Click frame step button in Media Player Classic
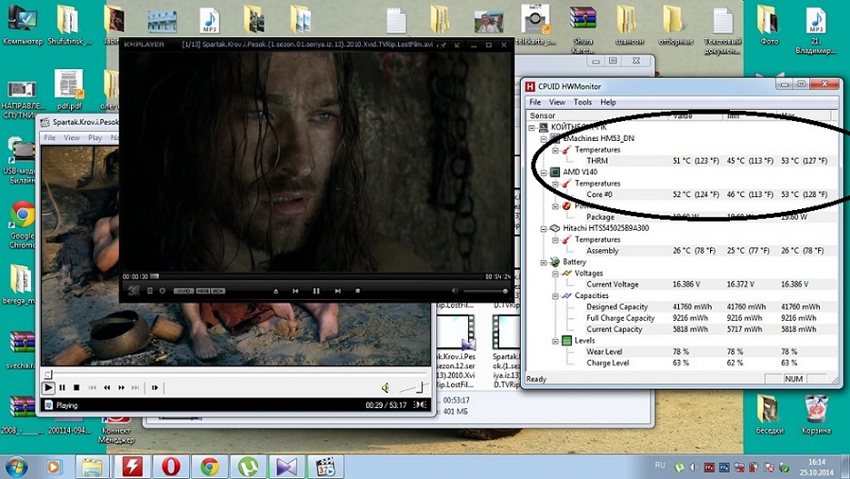850x479 pixels. [155, 387]
